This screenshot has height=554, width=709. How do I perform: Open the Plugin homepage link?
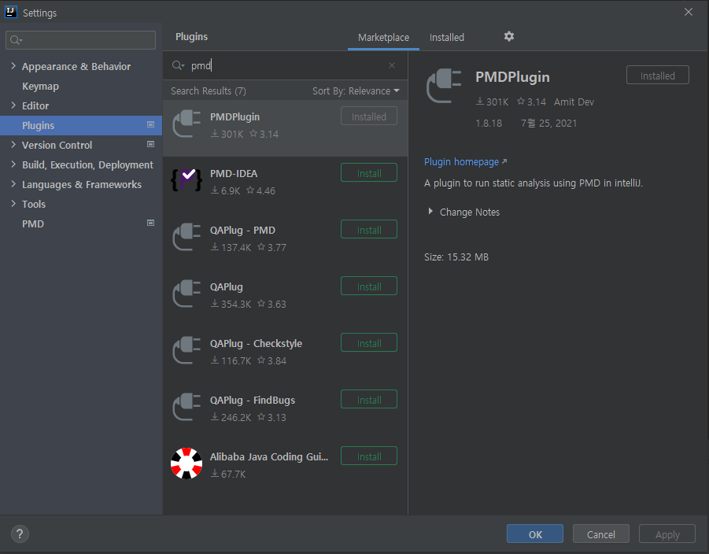[461, 162]
